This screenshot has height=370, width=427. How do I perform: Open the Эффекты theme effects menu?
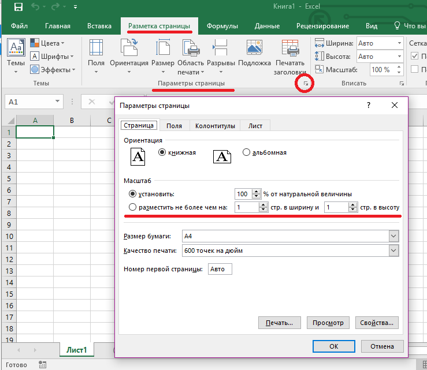point(53,70)
